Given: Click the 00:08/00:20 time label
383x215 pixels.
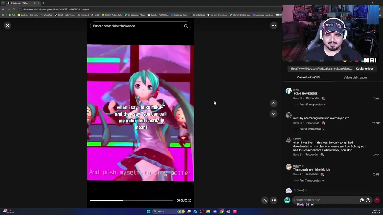Looking at the screenshot, I should tap(184, 201).
